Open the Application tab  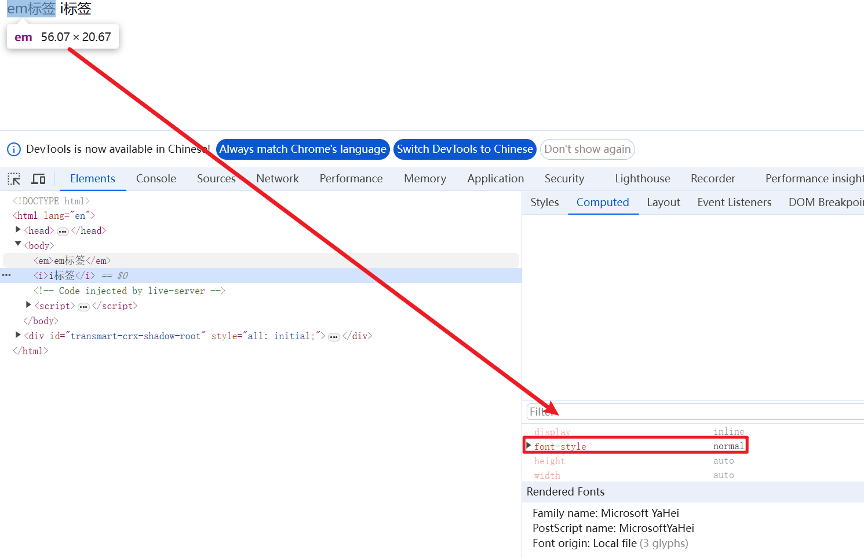coord(495,179)
